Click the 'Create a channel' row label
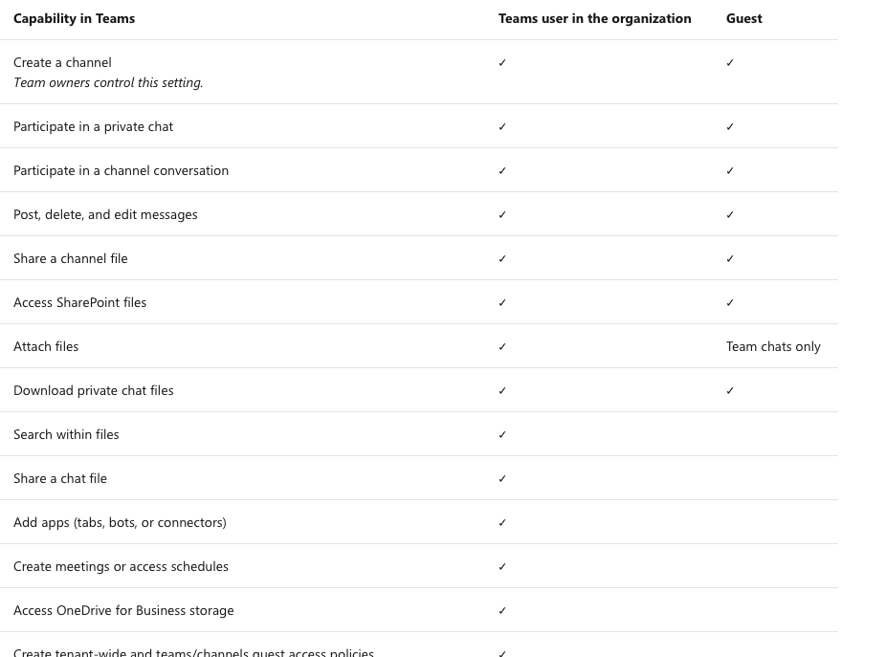 pyautogui.click(x=62, y=63)
